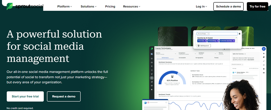The height and width of the screenshot is (110, 271).
Task: Add the Onboarding query chip
Action: [213, 41]
